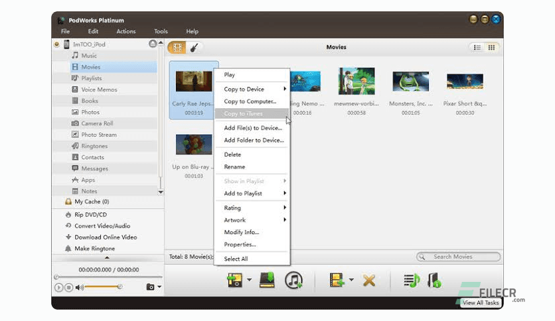Open the Edit menu
Screen dimensions: 555x321
point(93,31)
